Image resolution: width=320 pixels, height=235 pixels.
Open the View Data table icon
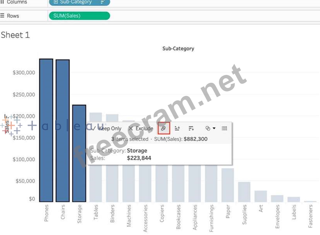(x=224, y=128)
